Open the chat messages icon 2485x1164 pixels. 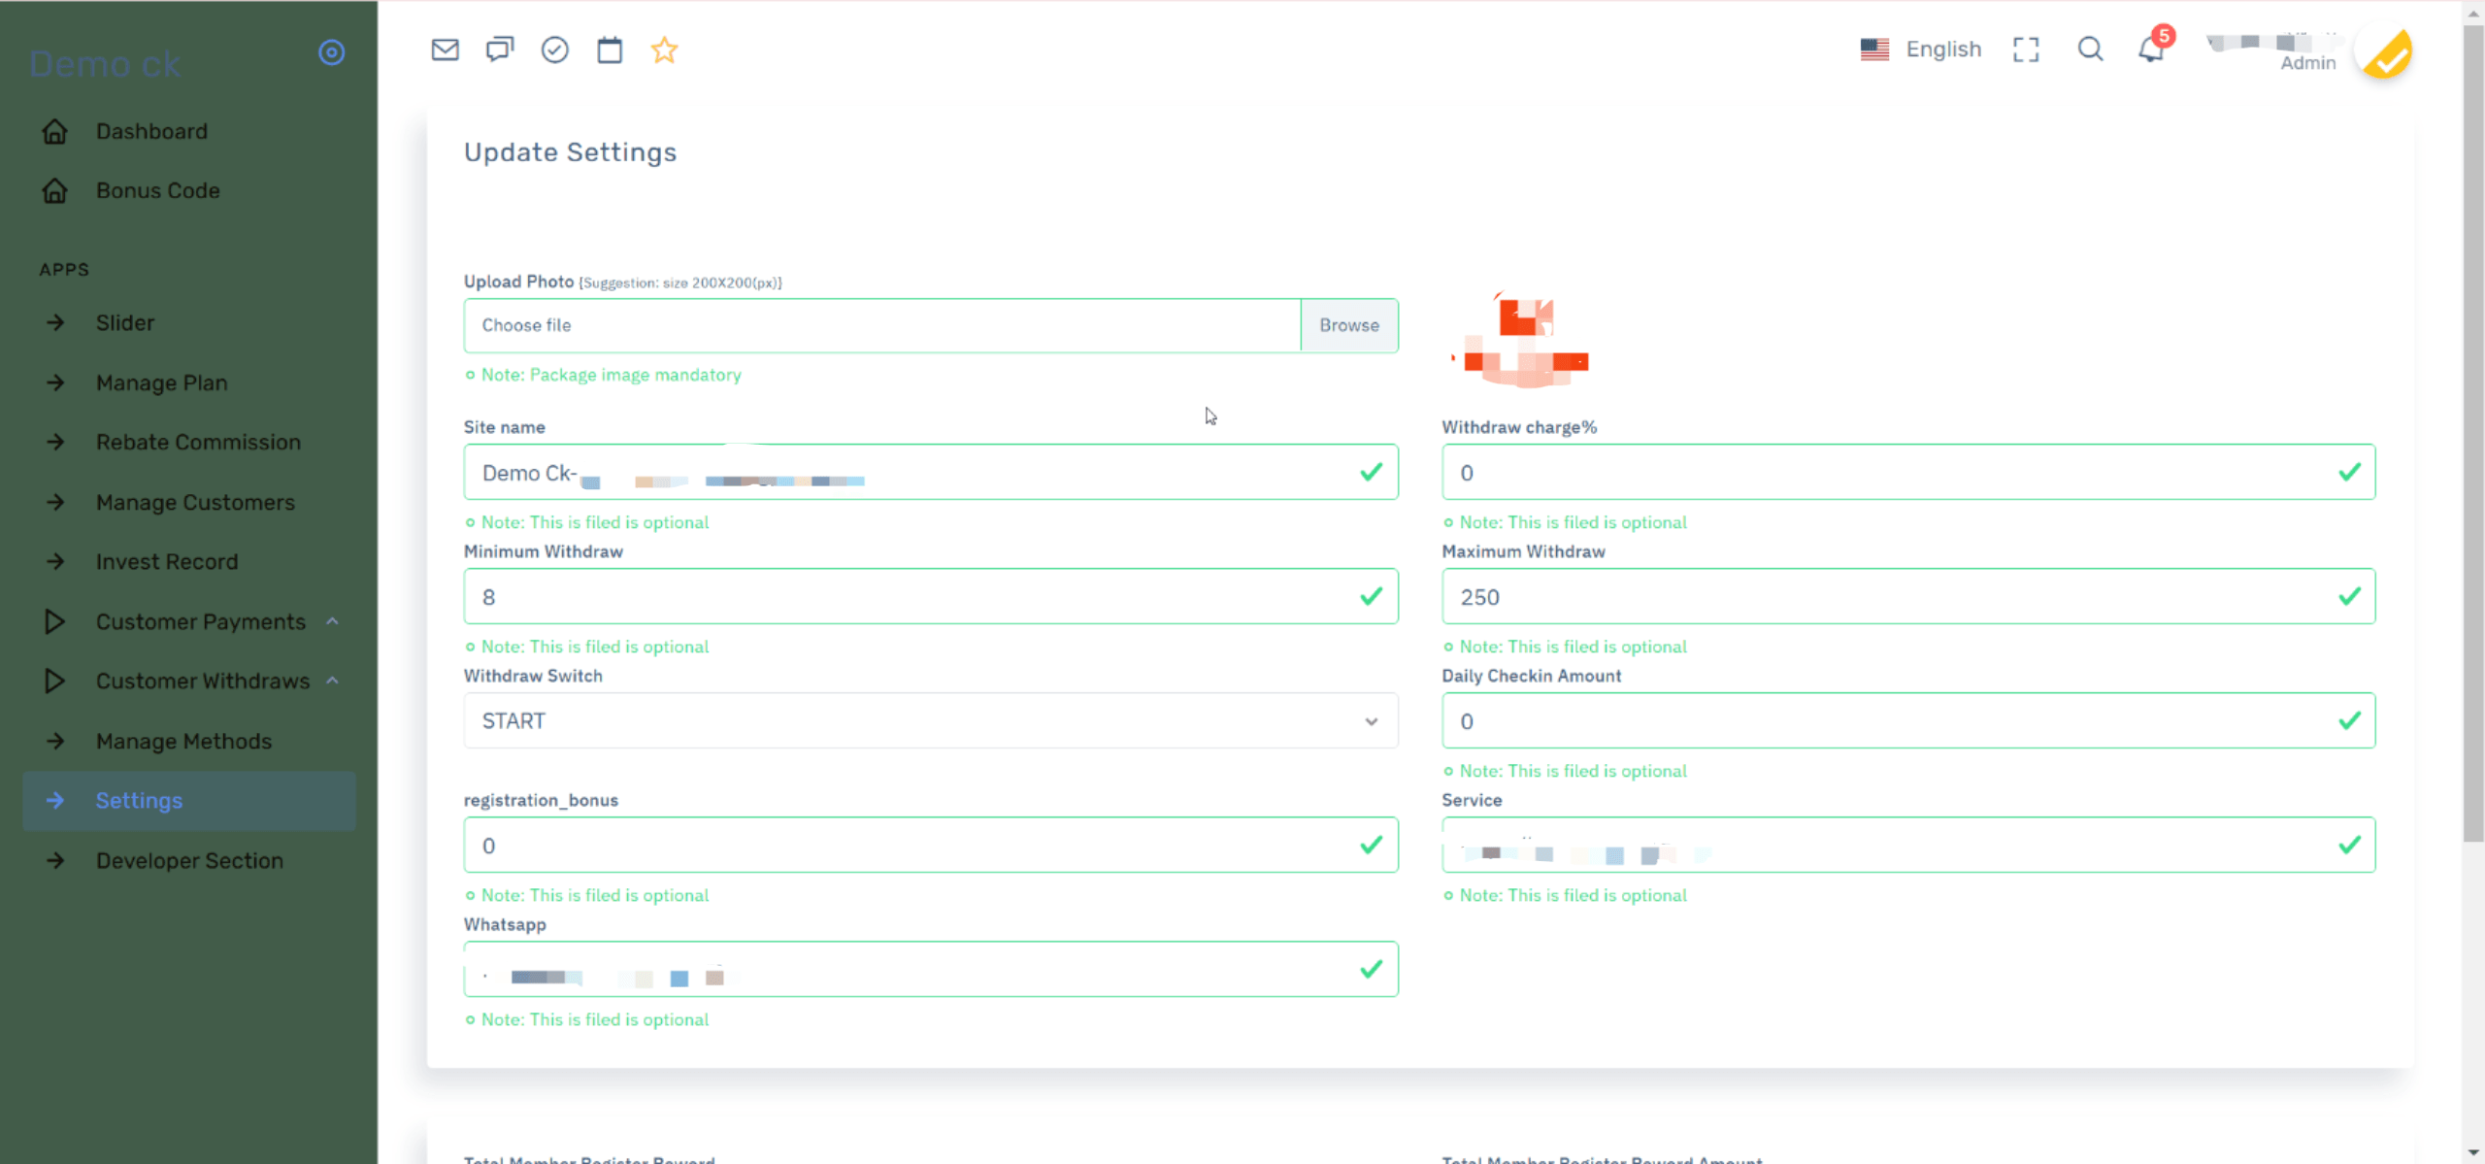[500, 50]
